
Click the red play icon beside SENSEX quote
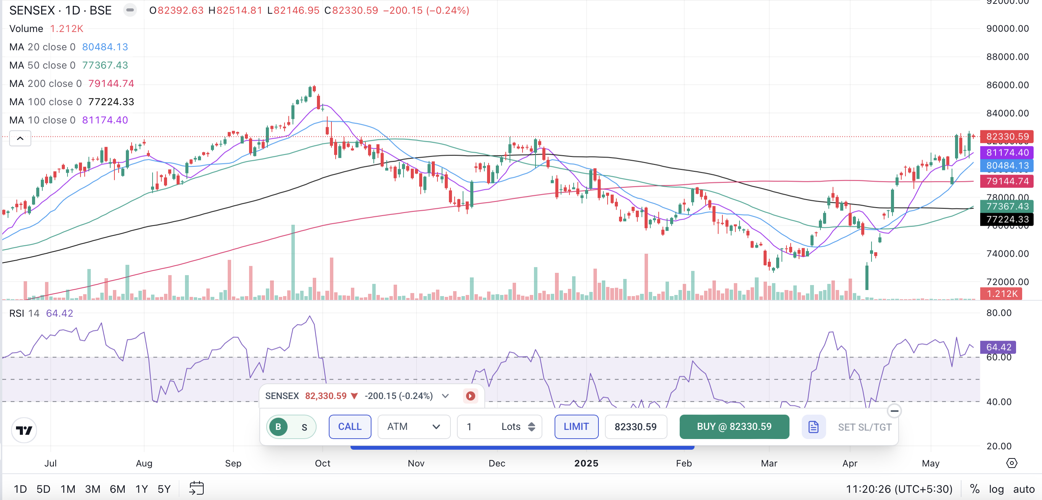(x=470, y=396)
